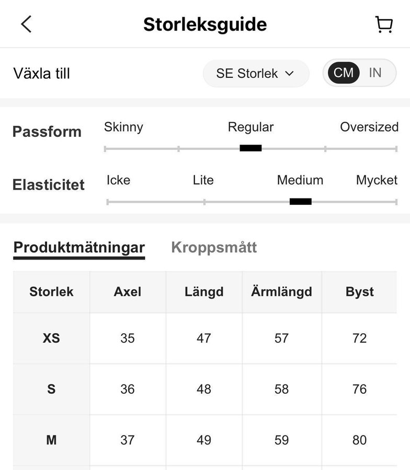
Task: Select the Produktmätningar tab
Action: [x=79, y=248]
